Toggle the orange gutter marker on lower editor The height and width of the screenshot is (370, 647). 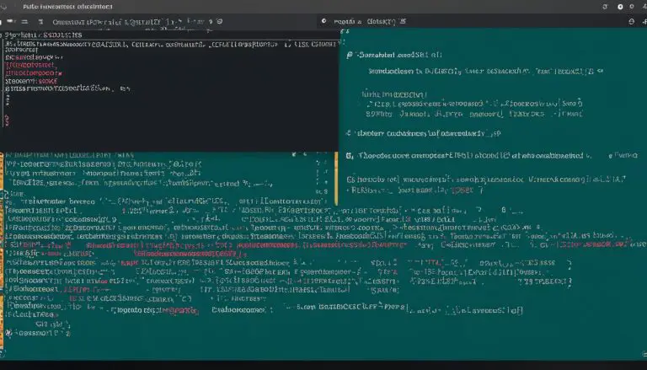(x=3, y=253)
